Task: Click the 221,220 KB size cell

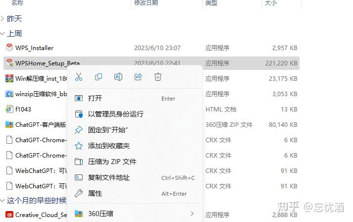Action: tap(281, 63)
